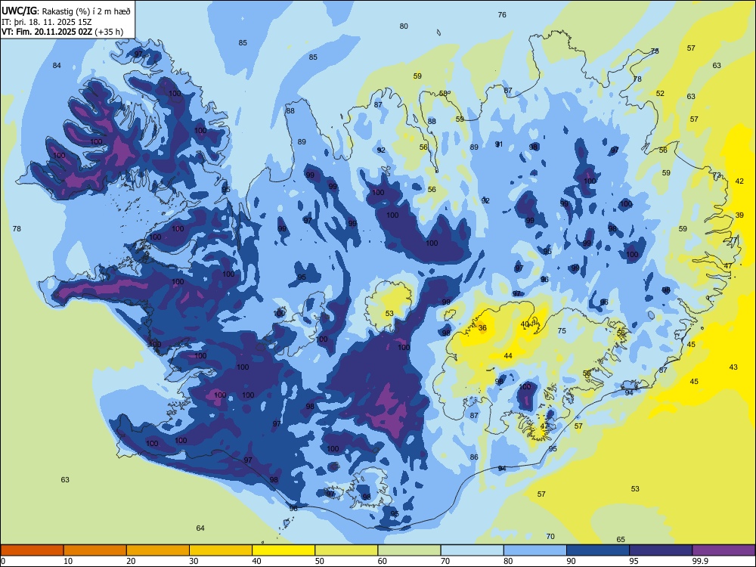Click the map value '44' over the glacier
Image resolution: width=756 pixels, height=567 pixels.
click(x=508, y=356)
